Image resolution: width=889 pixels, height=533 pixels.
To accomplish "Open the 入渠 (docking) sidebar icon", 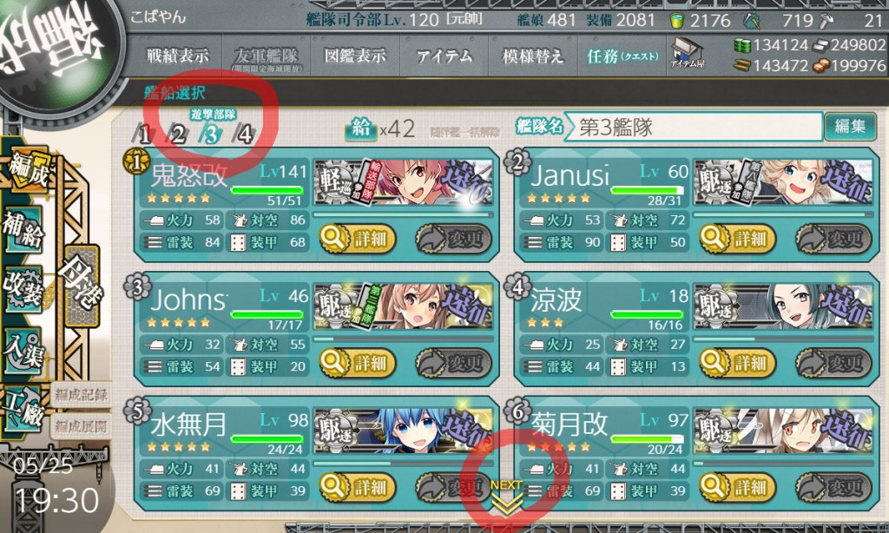I will 23,351.
